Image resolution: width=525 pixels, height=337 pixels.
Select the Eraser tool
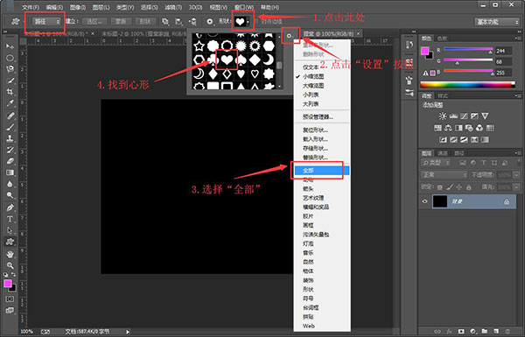(x=10, y=161)
